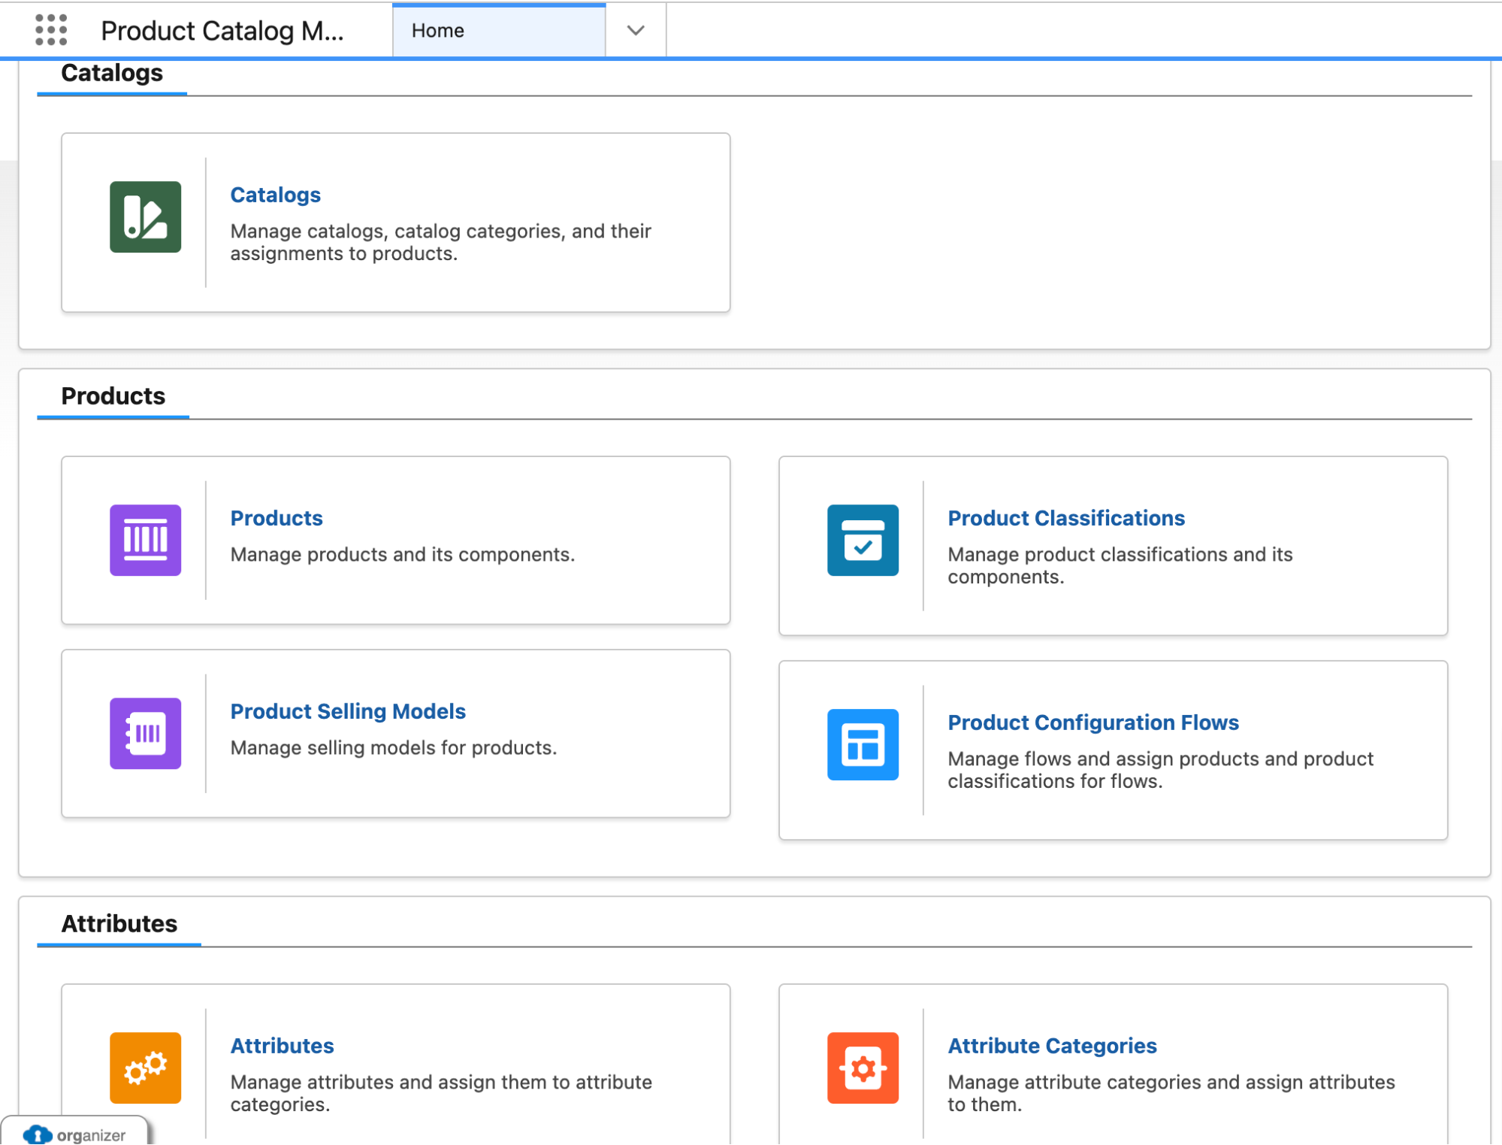Viewport: 1502px width, 1145px height.
Task: Open the Product Configuration Flows link
Action: pyautogui.click(x=1093, y=722)
